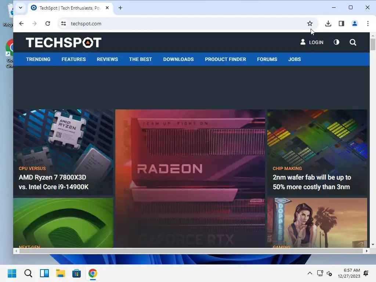The width and height of the screenshot is (376, 282).
Task: Click the CHIP MAKING category label
Action: pyautogui.click(x=287, y=168)
